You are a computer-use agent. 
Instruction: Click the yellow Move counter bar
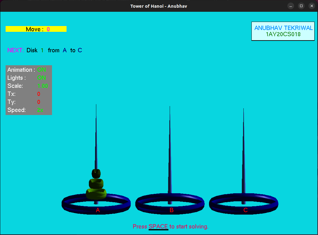click(36, 29)
